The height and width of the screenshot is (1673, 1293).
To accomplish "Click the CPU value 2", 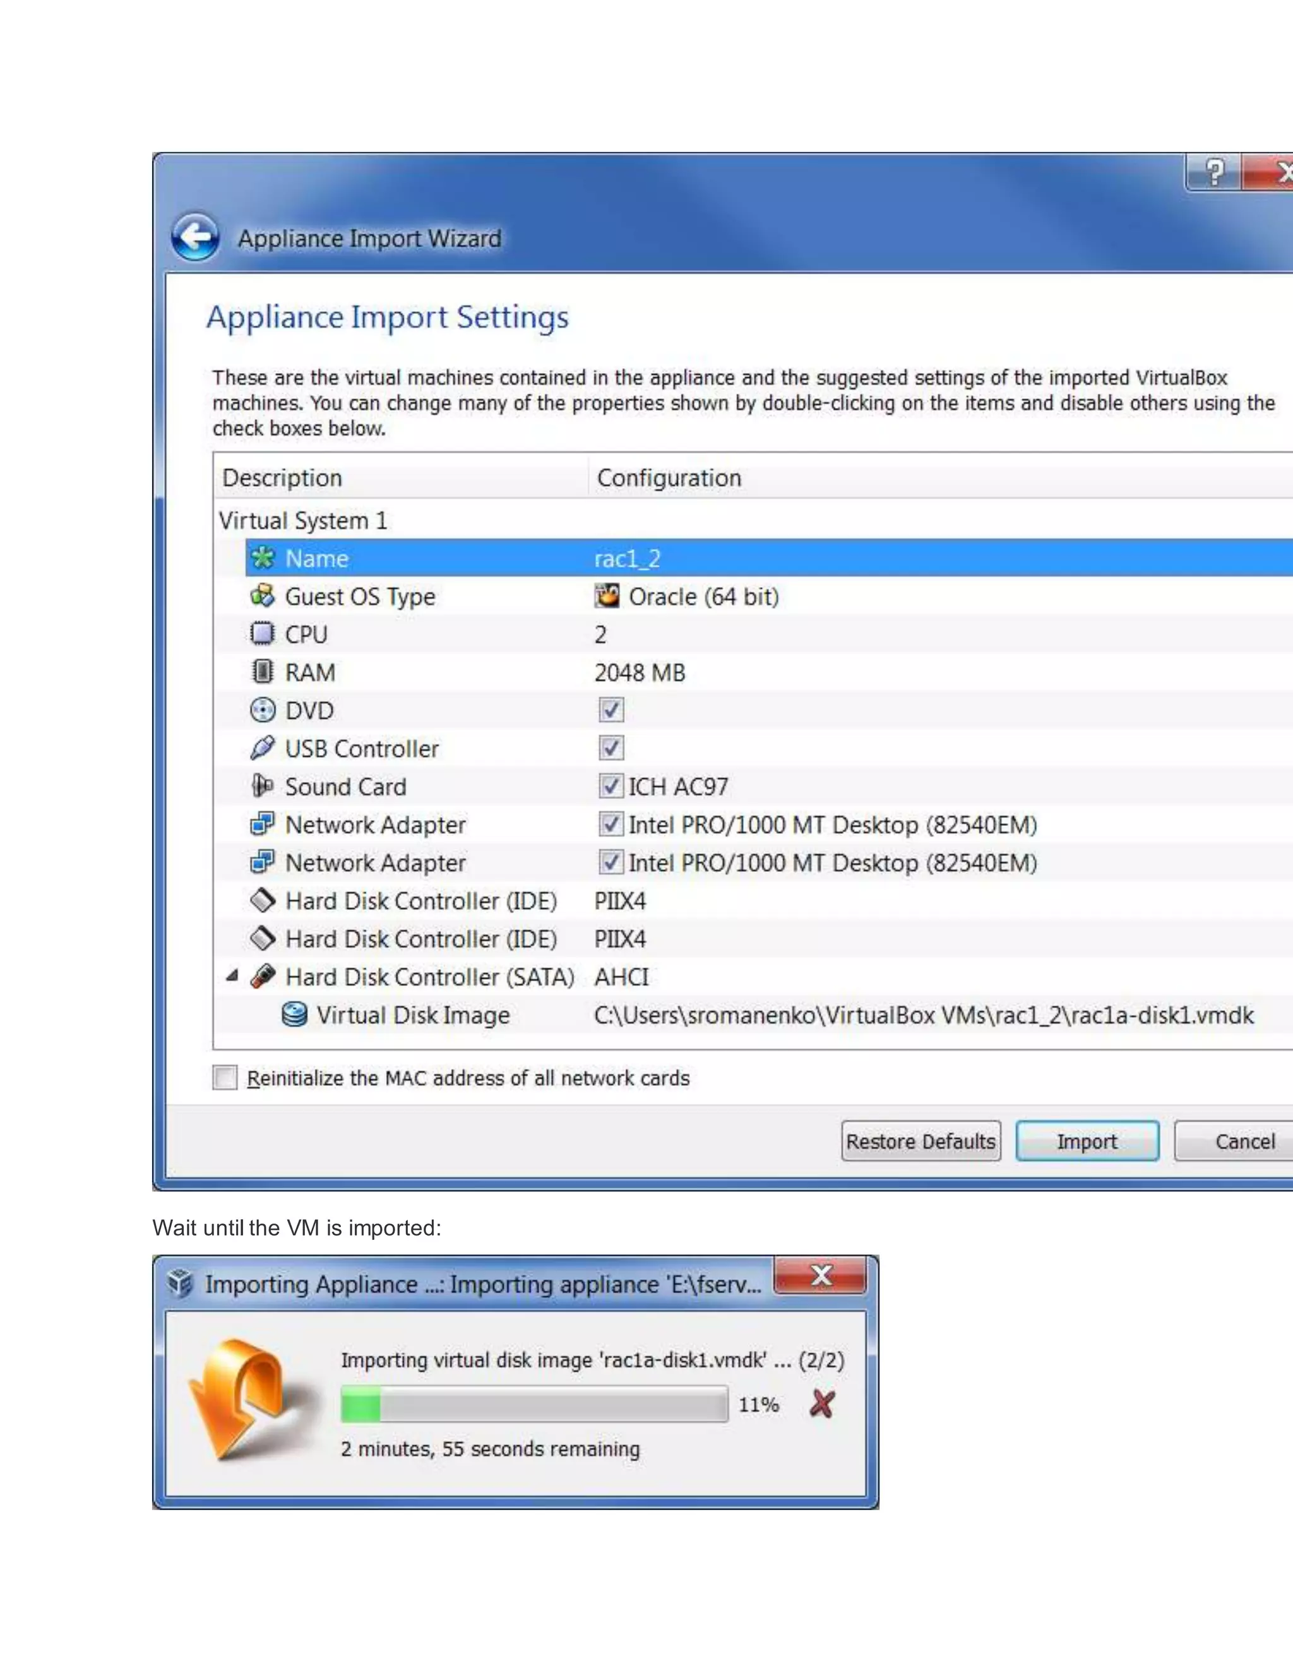I will pyautogui.click(x=600, y=634).
